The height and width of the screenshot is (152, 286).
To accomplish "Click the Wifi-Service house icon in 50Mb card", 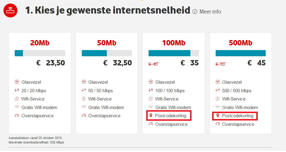I will [84, 99].
